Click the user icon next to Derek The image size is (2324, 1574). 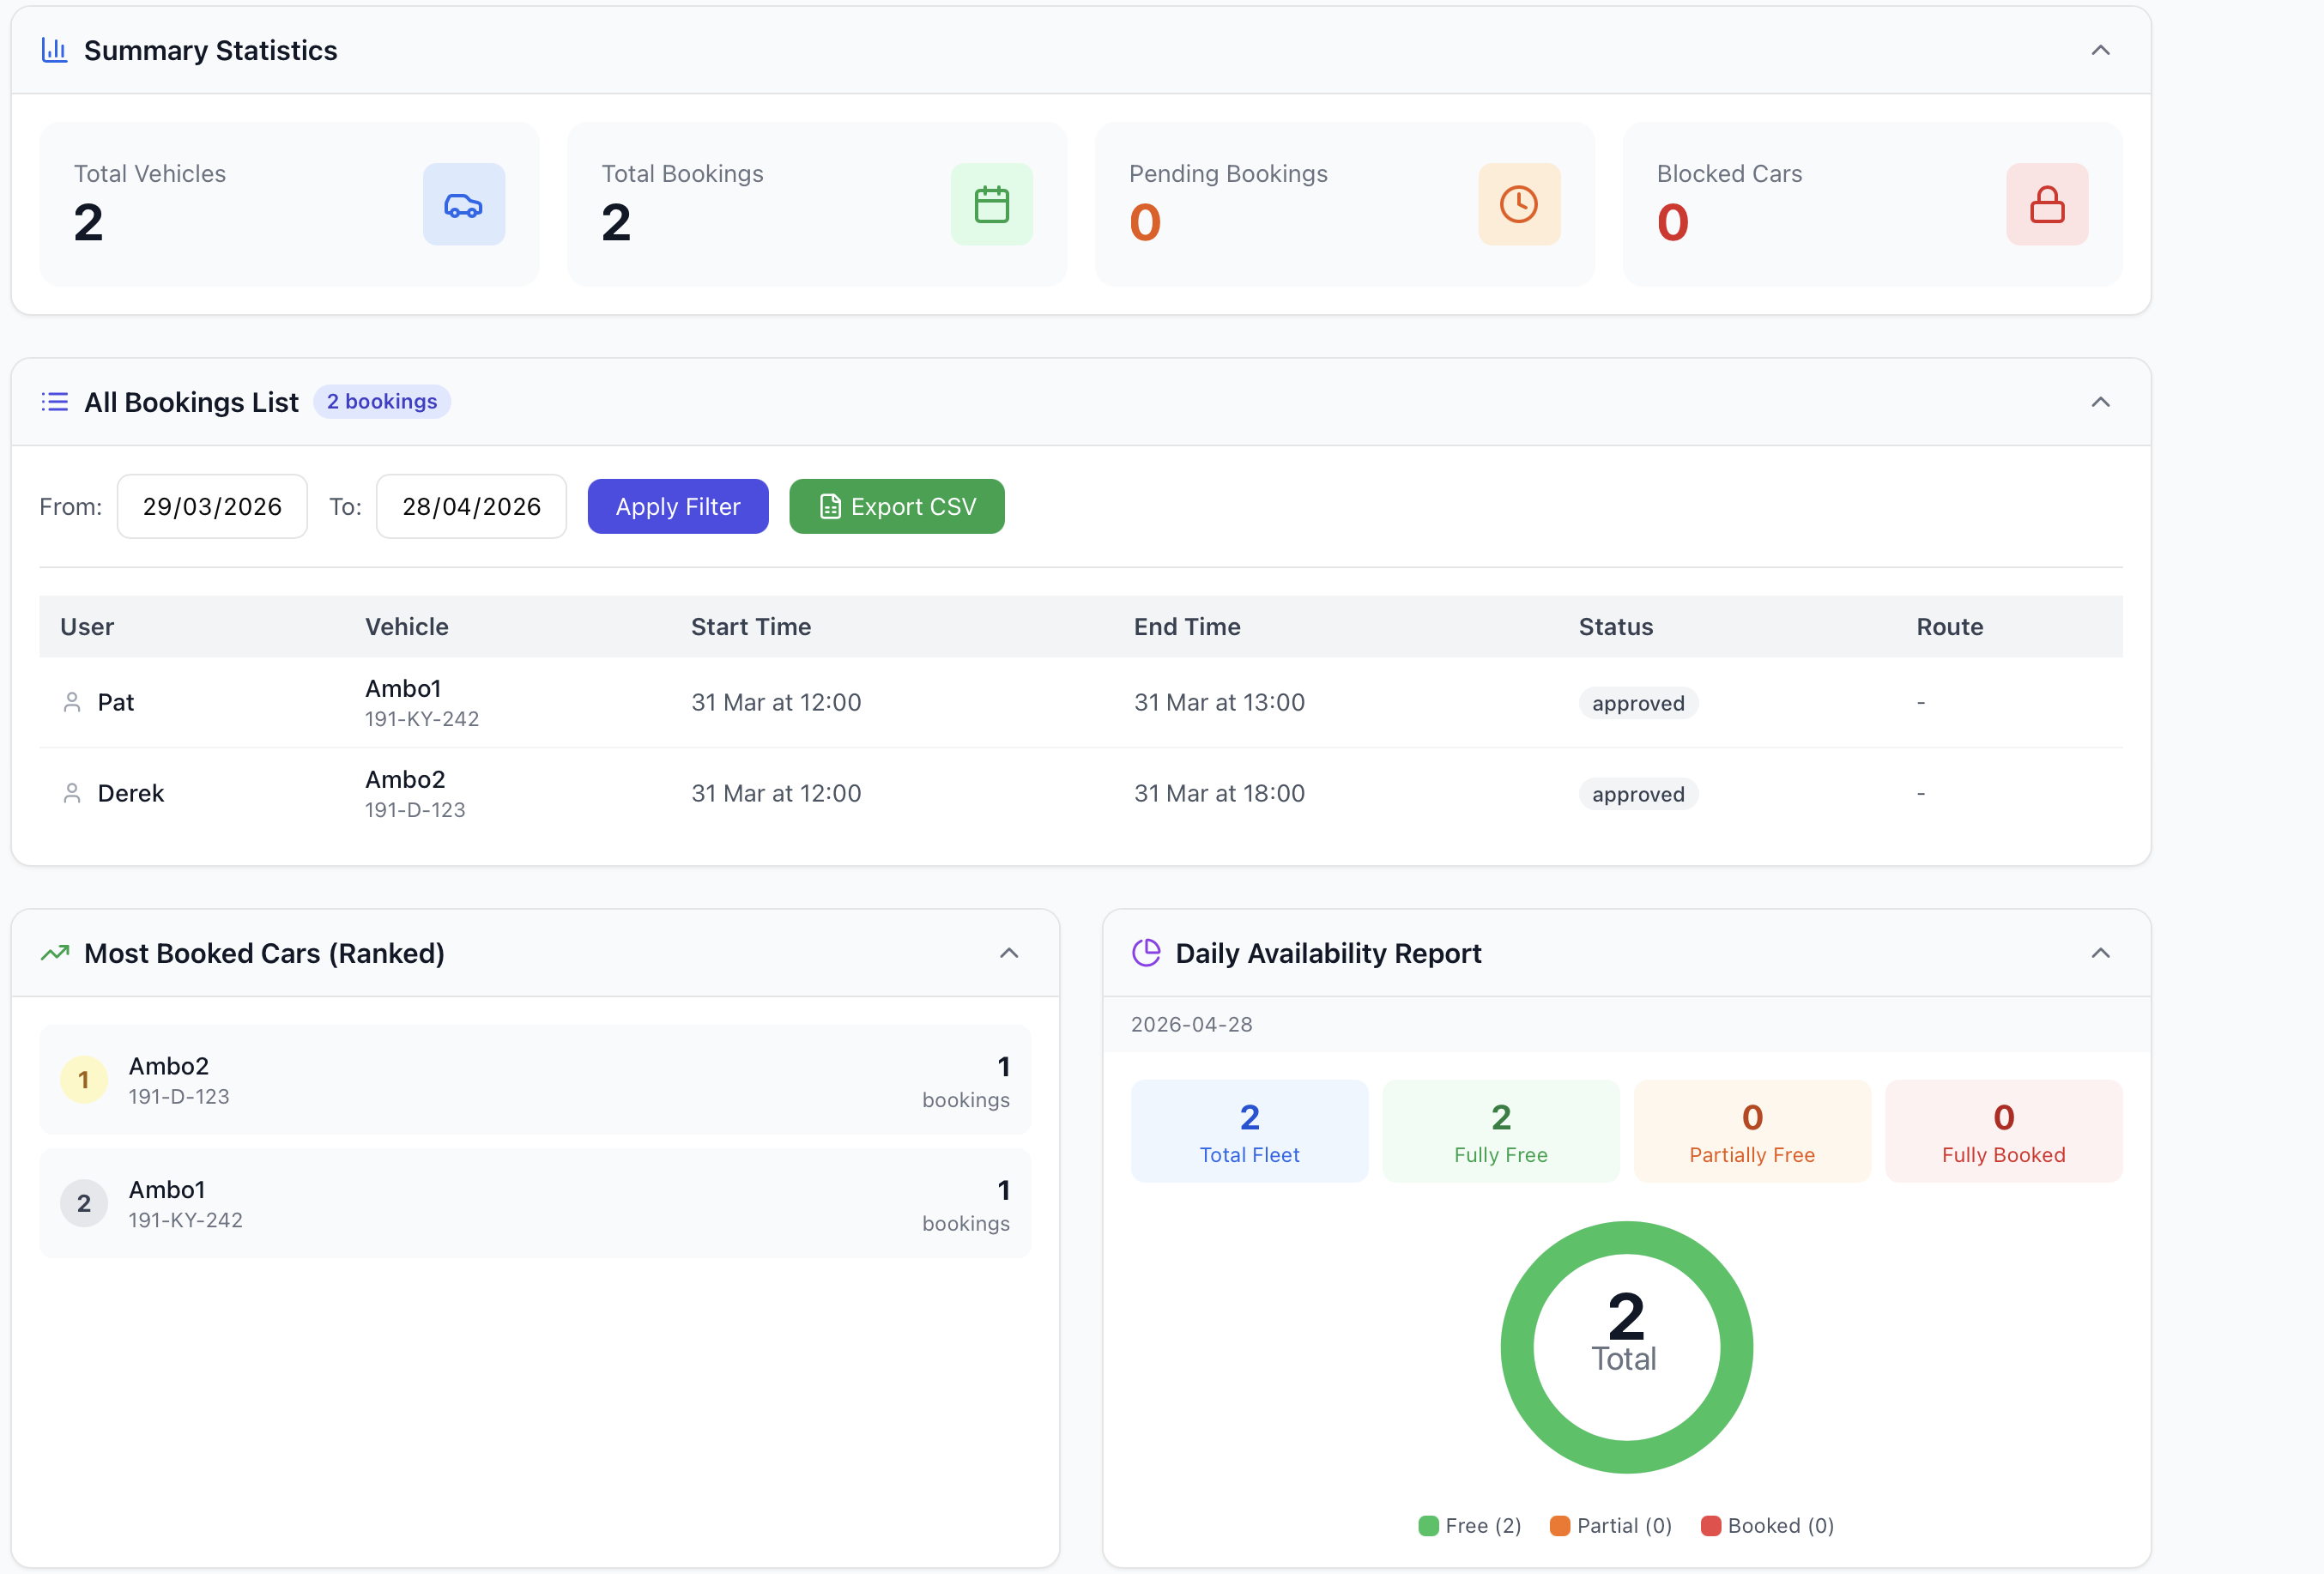(x=72, y=794)
